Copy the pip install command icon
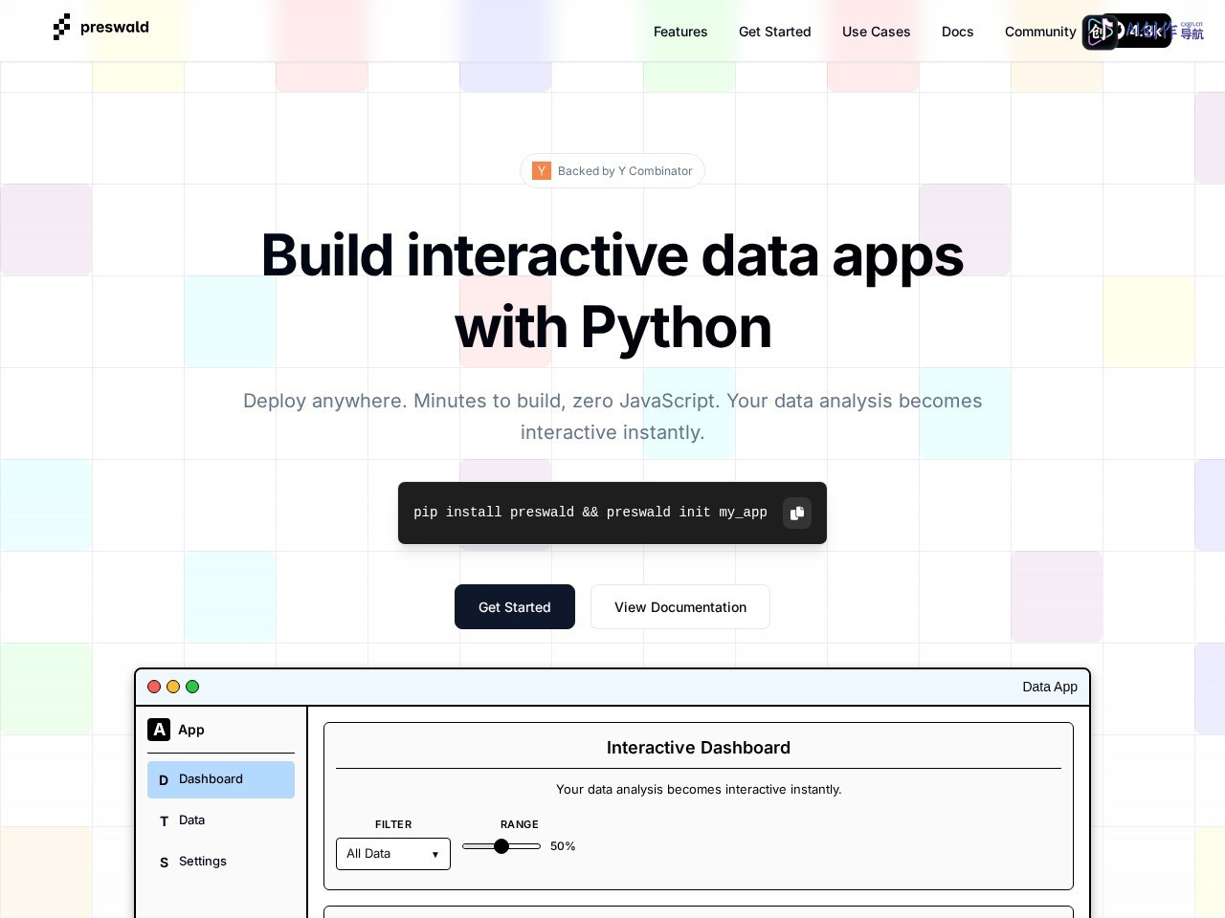Image resolution: width=1225 pixels, height=918 pixels. click(x=797, y=513)
